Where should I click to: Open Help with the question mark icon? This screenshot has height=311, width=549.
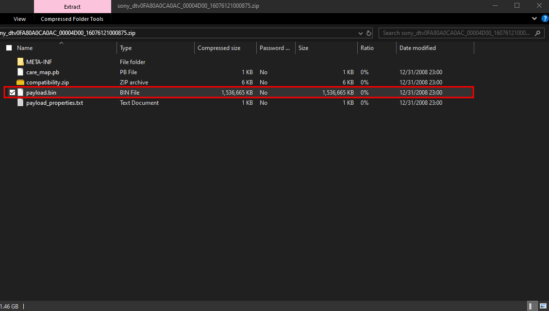point(545,18)
